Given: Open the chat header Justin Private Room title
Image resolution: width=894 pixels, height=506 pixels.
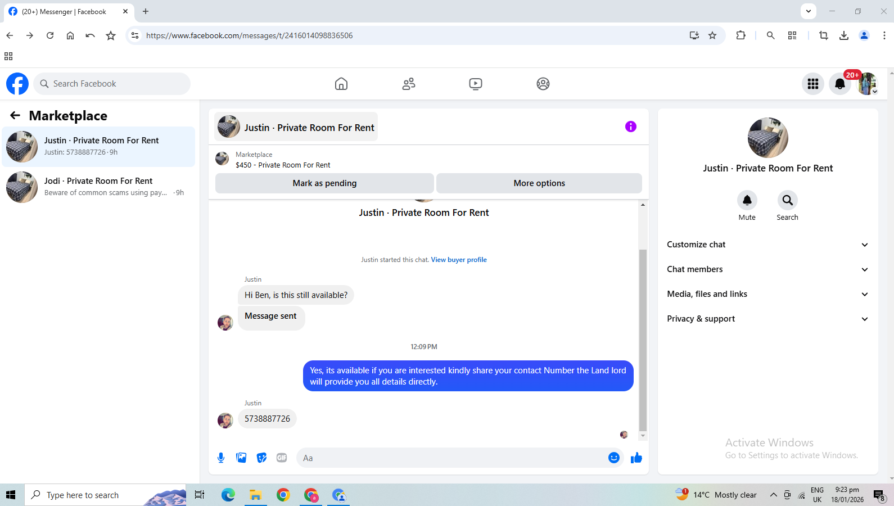Looking at the screenshot, I should (296, 127).
